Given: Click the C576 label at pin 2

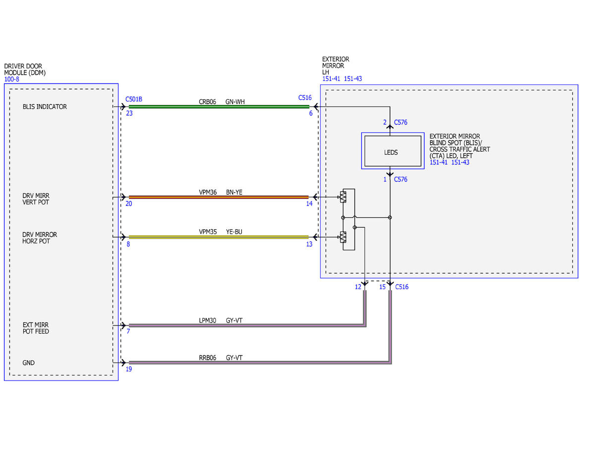Looking at the screenshot, I should [401, 122].
